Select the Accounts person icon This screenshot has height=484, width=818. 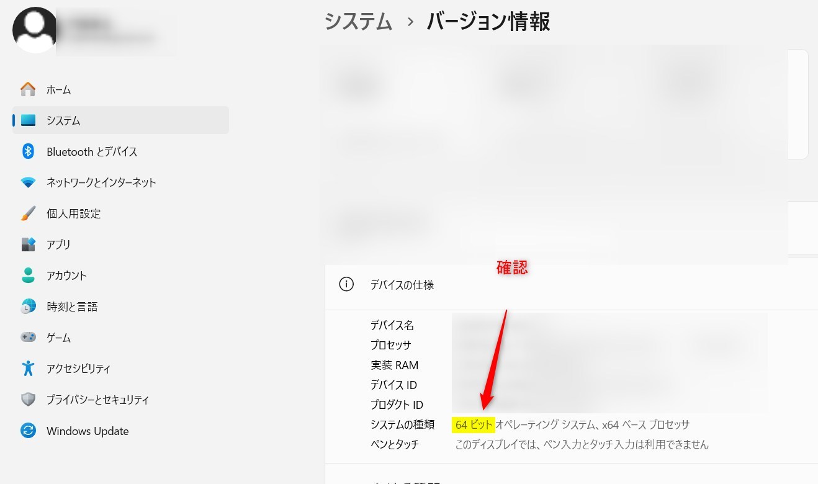[x=28, y=276]
